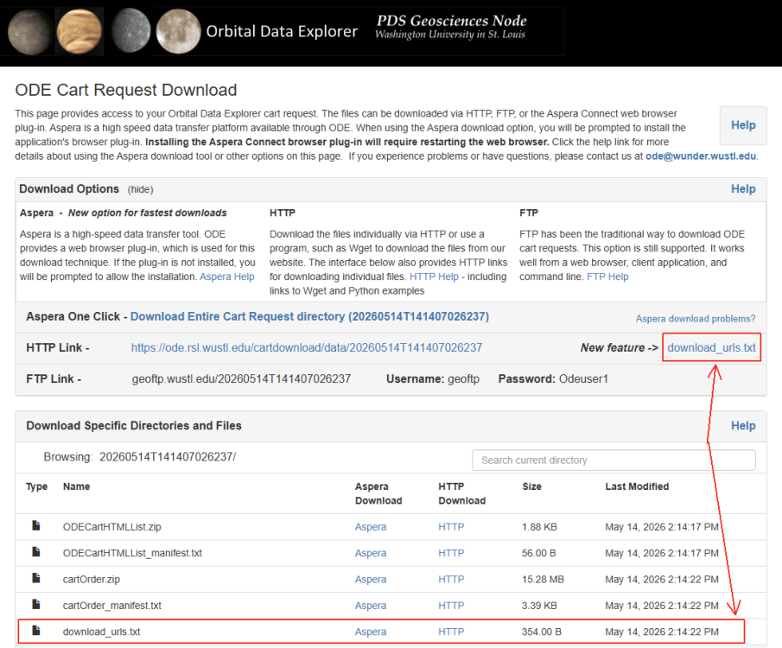Screen dimensions: 782x648
Task: Click HTTP download for ODECartHTMLList.zip
Action: pyautogui.click(x=451, y=527)
